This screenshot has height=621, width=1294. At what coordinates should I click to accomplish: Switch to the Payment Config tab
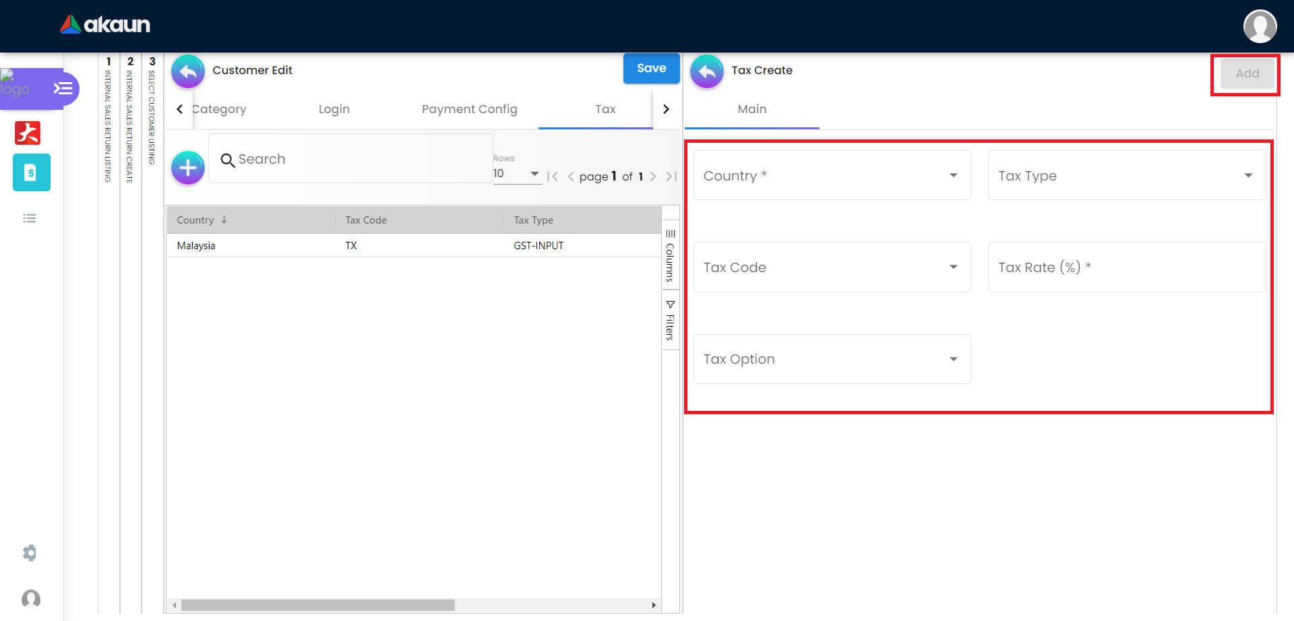469,109
